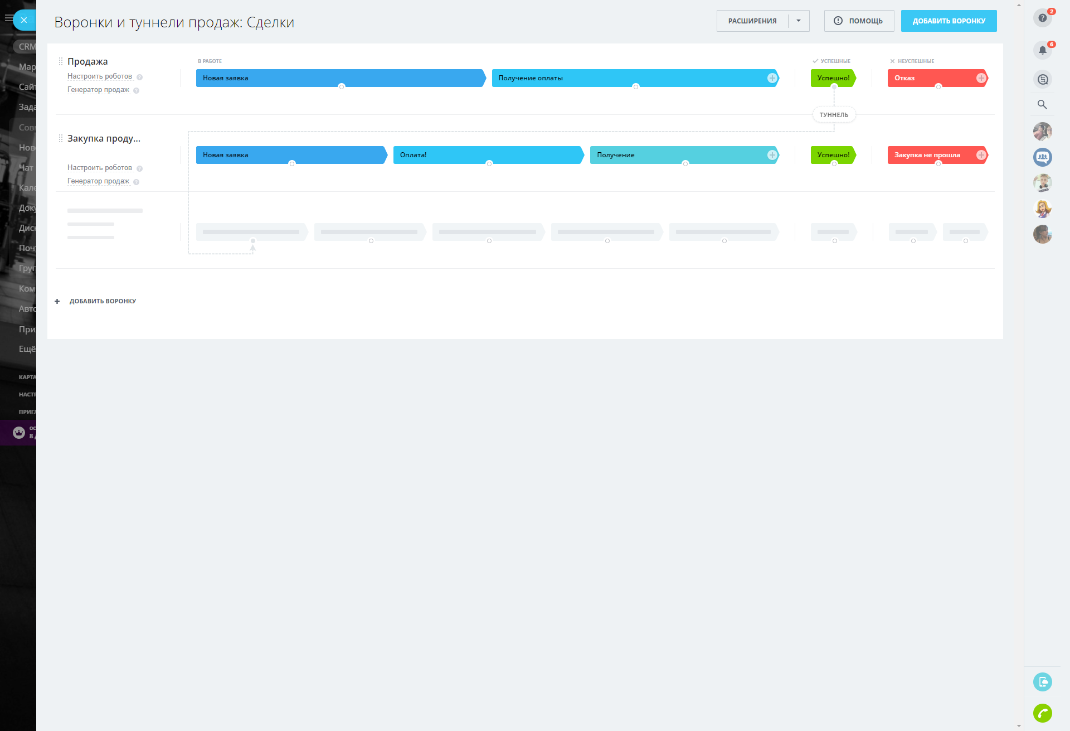This screenshot has width=1070, height=731.
Task: Click Добавить воронку link with plus at bottom
Action: tap(102, 301)
